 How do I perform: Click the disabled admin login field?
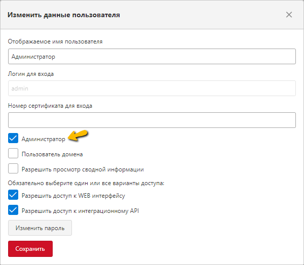point(152,89)
